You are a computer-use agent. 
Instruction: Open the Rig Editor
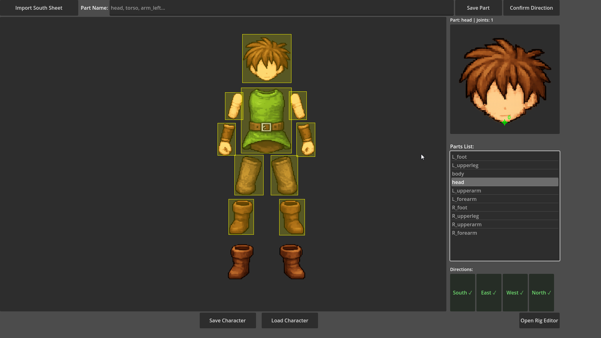coord(539,320)
